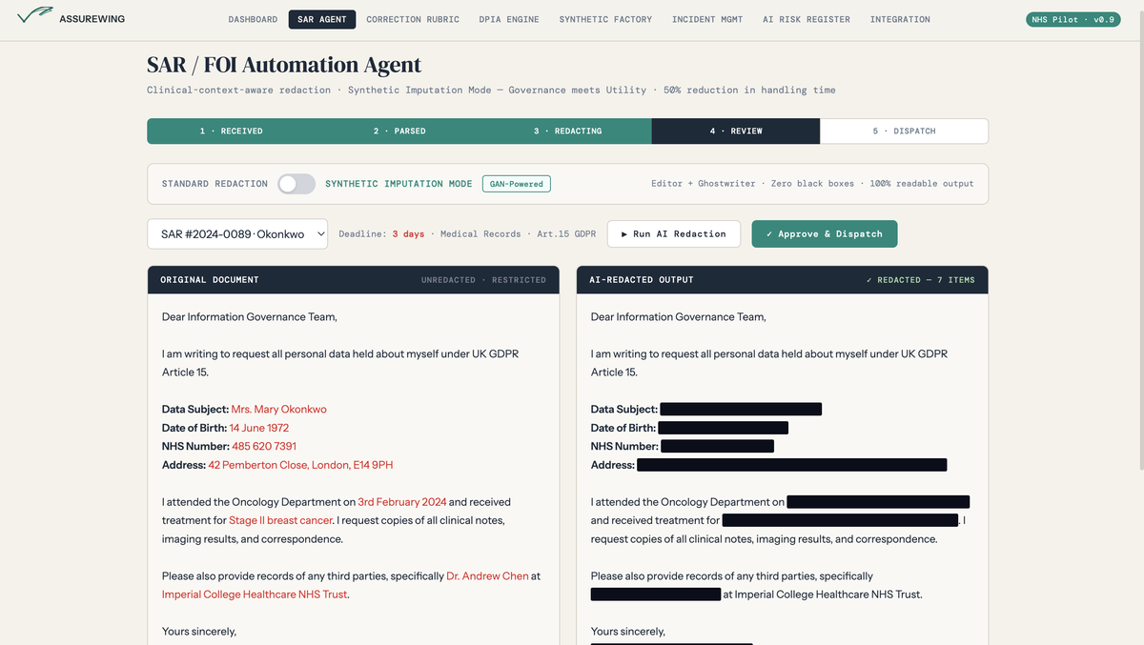Click redacted box after received treatment for
The width and height of the screenshot is (1144, 645).
[x=840, y=520]
